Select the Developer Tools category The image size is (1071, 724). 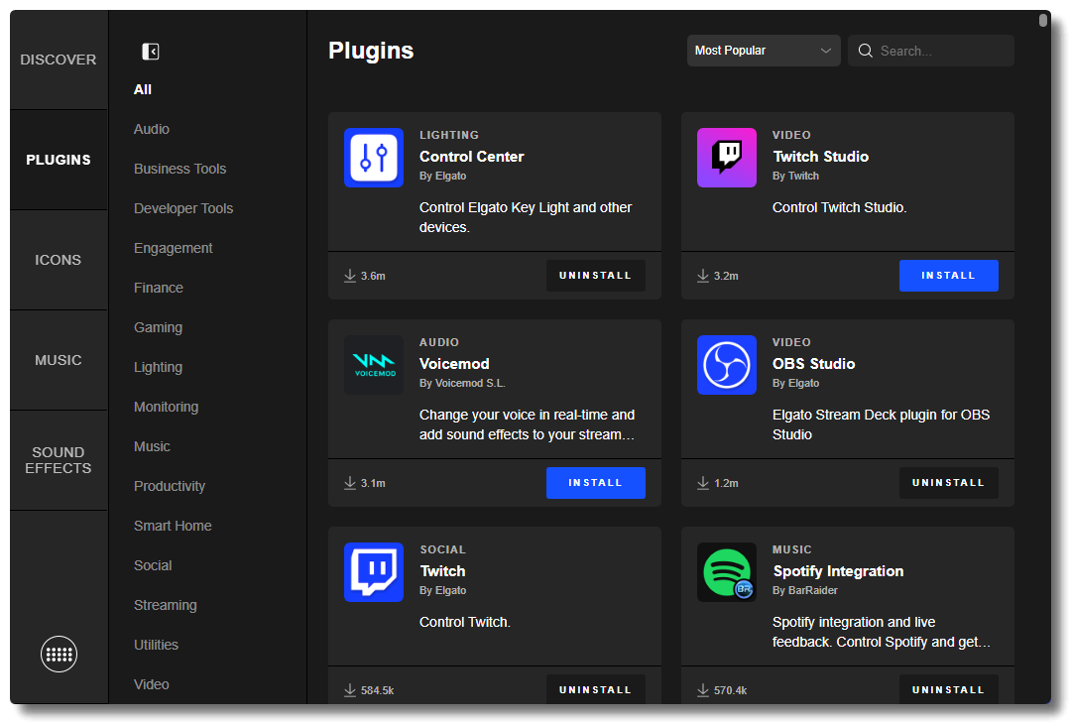[183, 208]
